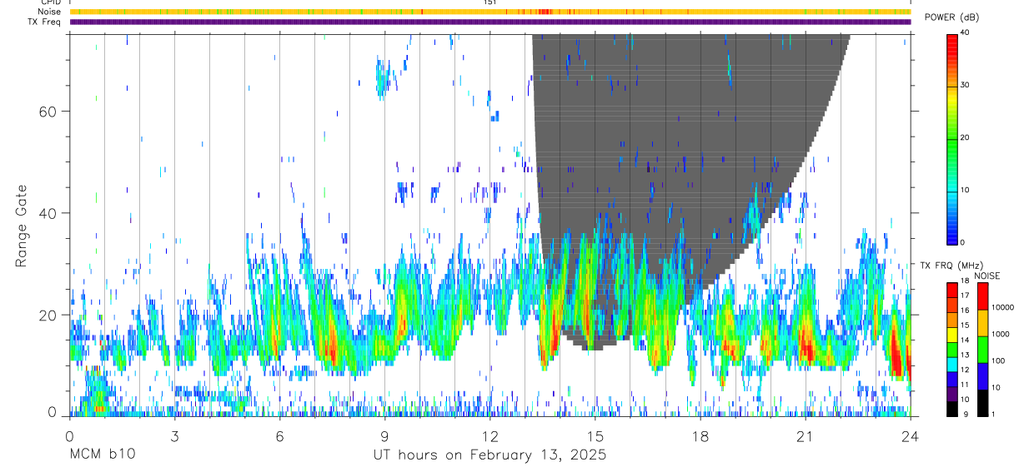Click the 14 label on the TX FRQ scale

pyautogui.click(x=965, y=340)
